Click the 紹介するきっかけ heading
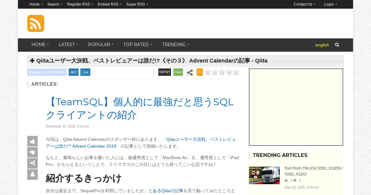This screenshot has width=371, height=195. click(x=84, y=178)
